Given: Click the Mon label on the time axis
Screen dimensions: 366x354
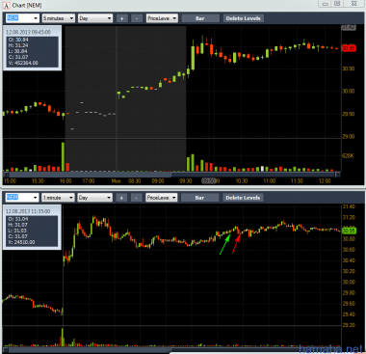Looking at the screenshot, I should tap(116, 181).
